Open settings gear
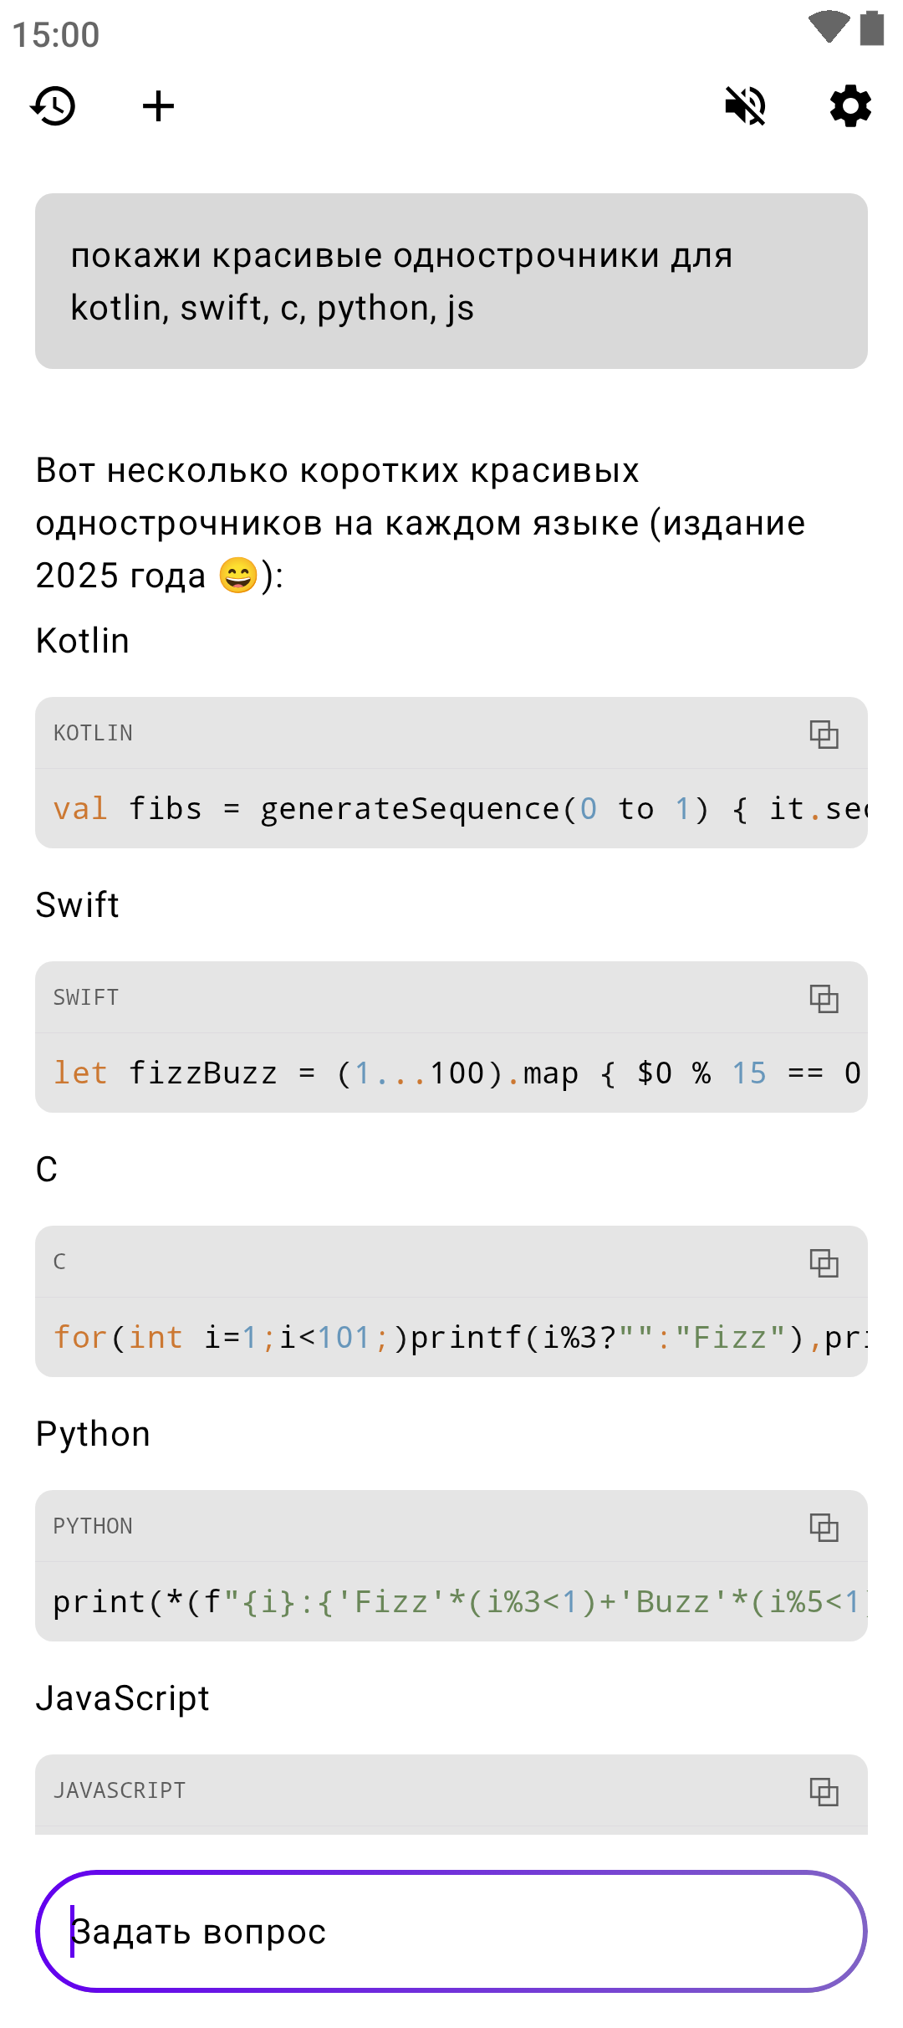903x2028 pixels. tap(850, 106)
